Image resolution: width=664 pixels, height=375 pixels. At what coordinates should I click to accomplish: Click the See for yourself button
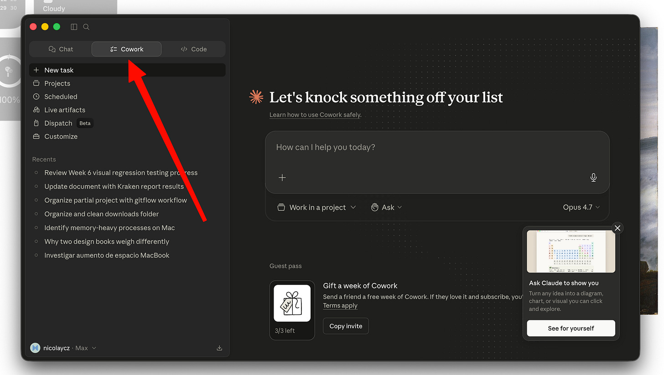tap(571, 329)
